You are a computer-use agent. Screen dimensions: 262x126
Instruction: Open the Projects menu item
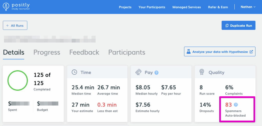(125, 7)
